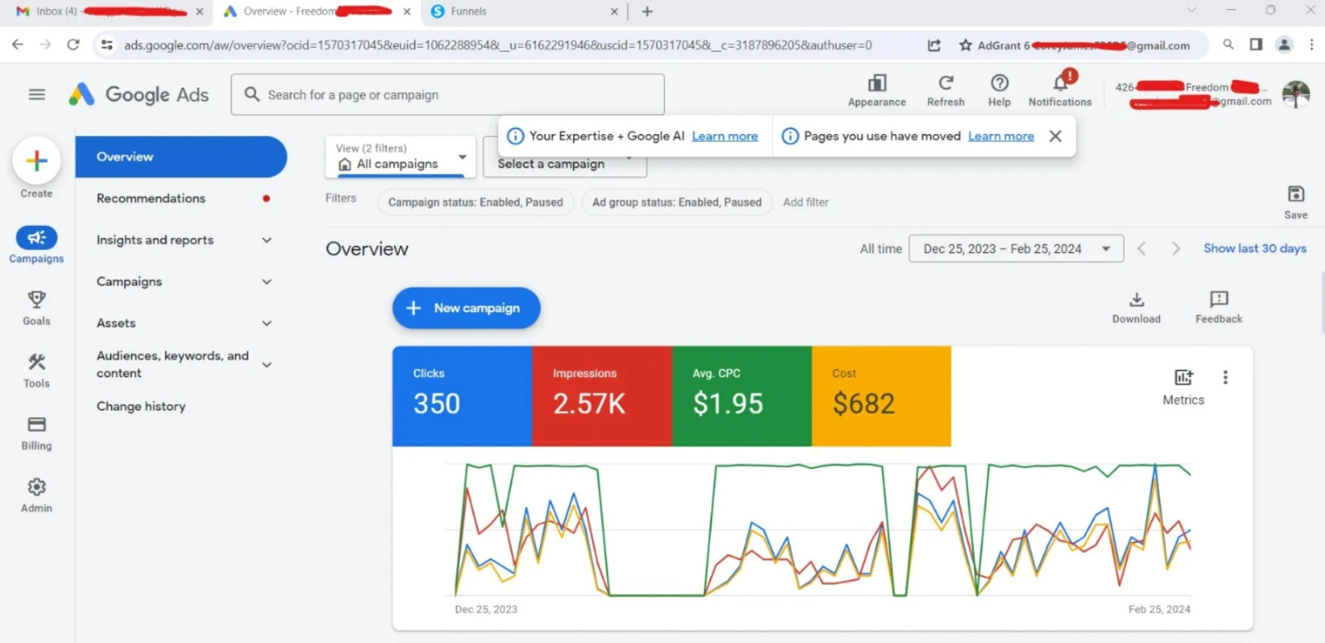
Task: Open the Feedback dialog
Action: pos(1219,307)
